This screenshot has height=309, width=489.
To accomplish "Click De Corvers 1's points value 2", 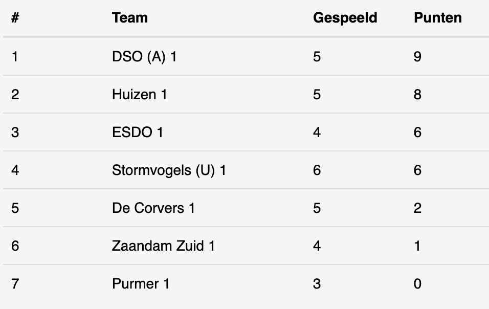I will [x=417, y=208].
